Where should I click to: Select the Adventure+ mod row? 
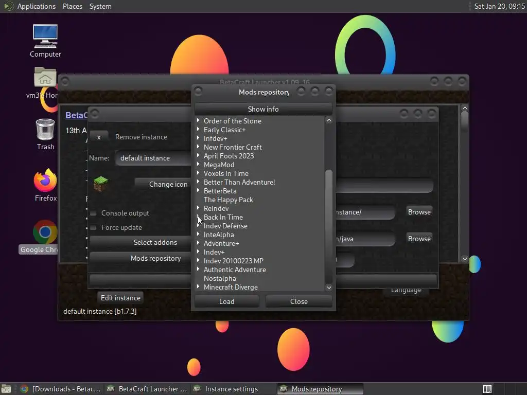point(221,243)
